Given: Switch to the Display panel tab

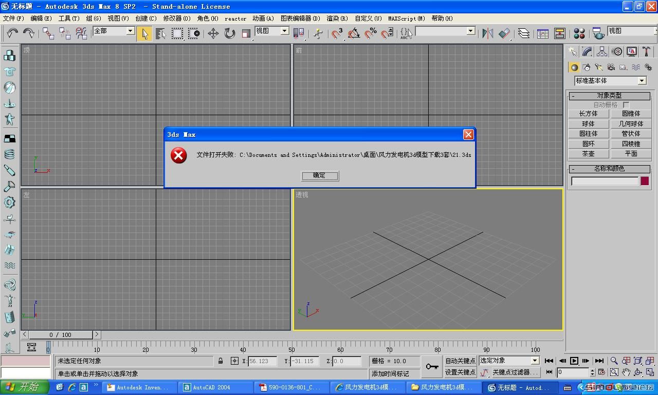Looking at the screenshot, I should tap(632, 51).
